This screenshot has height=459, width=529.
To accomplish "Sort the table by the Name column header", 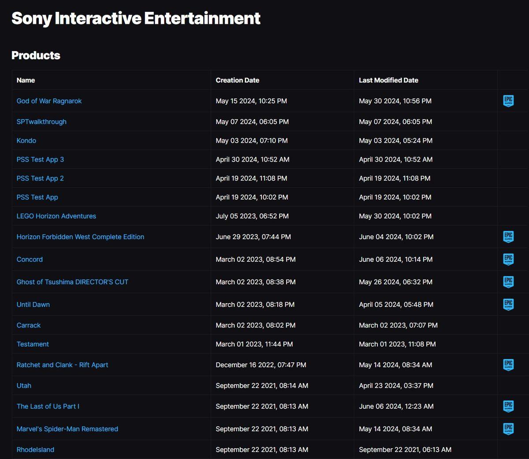I will tap(26, 80).
